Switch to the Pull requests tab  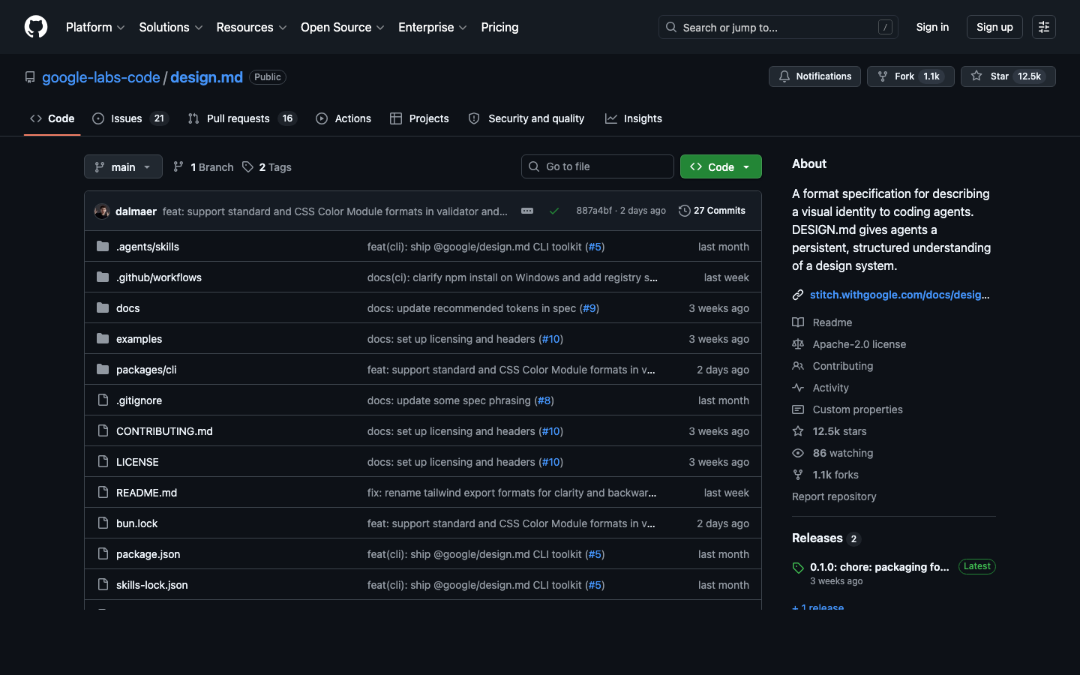242,118
